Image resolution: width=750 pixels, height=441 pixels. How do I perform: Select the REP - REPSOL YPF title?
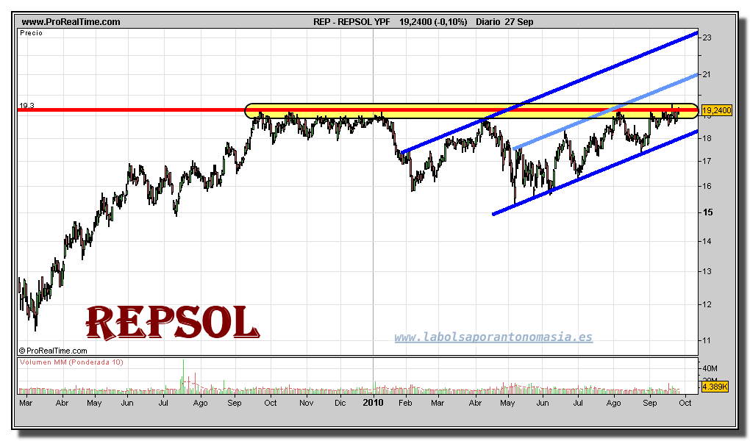[351, 21]
